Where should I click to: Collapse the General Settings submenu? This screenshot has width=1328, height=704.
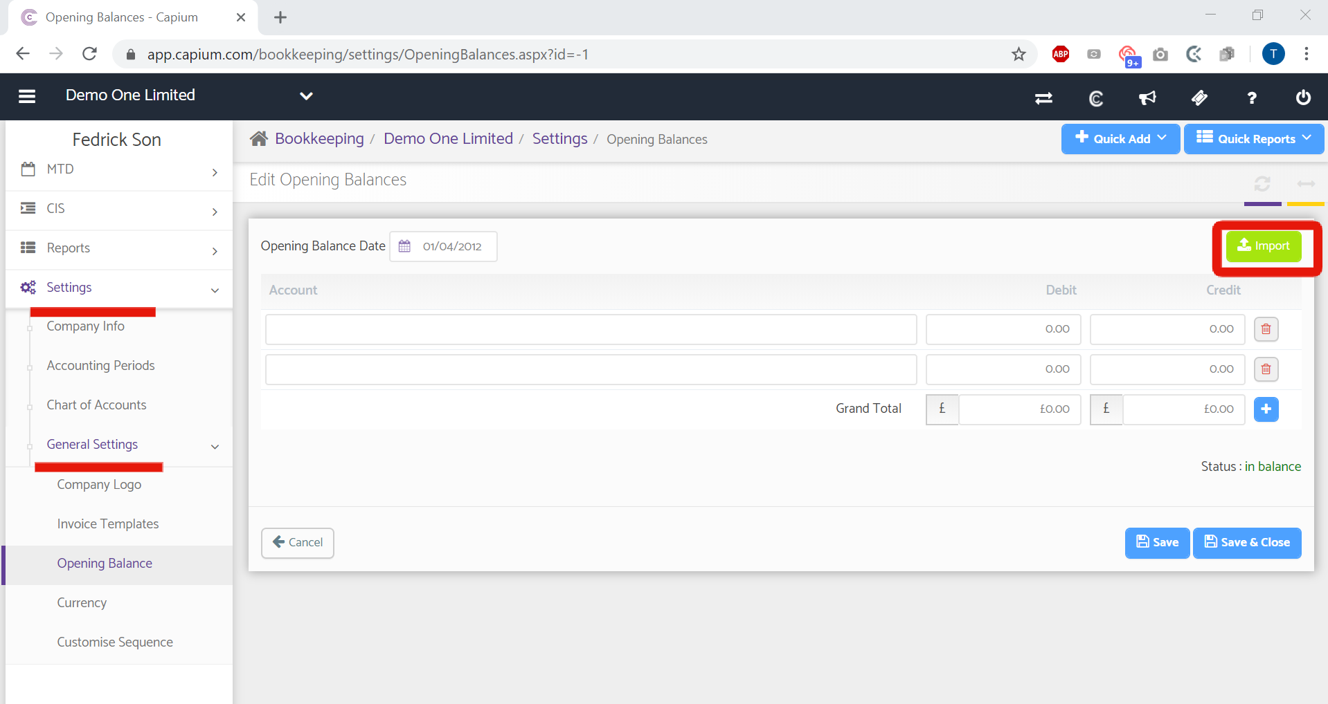coord(119,445)
